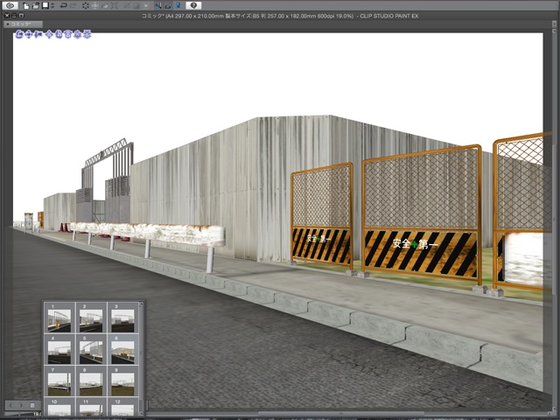This screenshot has height=420, width=560.
Task: Click the canvas horizontal scrollbar at bottom
Action: pos(339,414)
